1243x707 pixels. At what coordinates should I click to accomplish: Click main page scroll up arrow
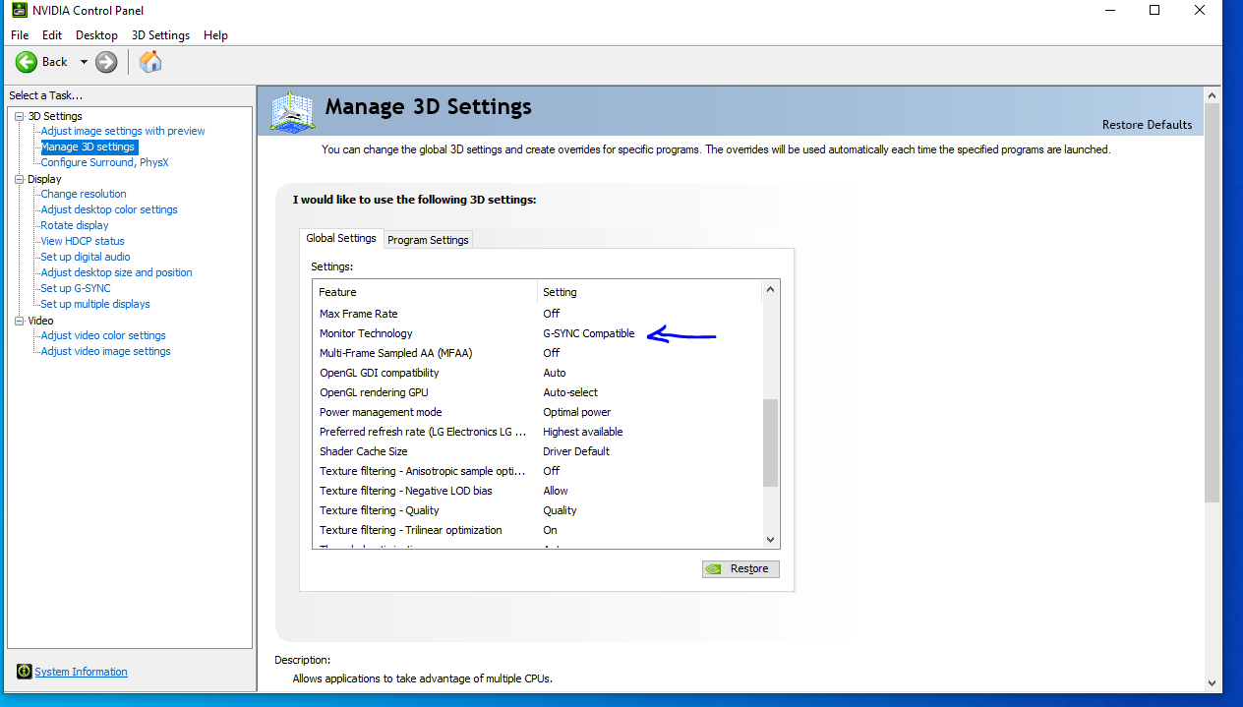pos(1212,95)
